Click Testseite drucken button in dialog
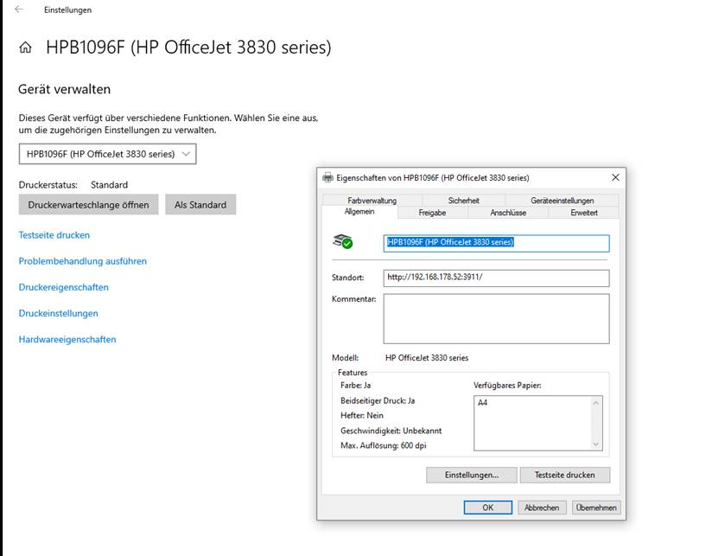Screen dimensions: 712x556 pyautogui.click(x=565, y=475)
